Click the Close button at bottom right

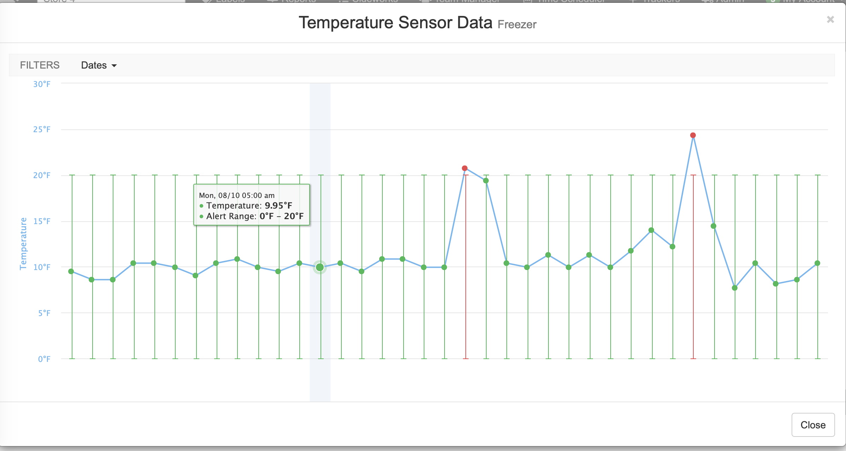coord(813,425)
